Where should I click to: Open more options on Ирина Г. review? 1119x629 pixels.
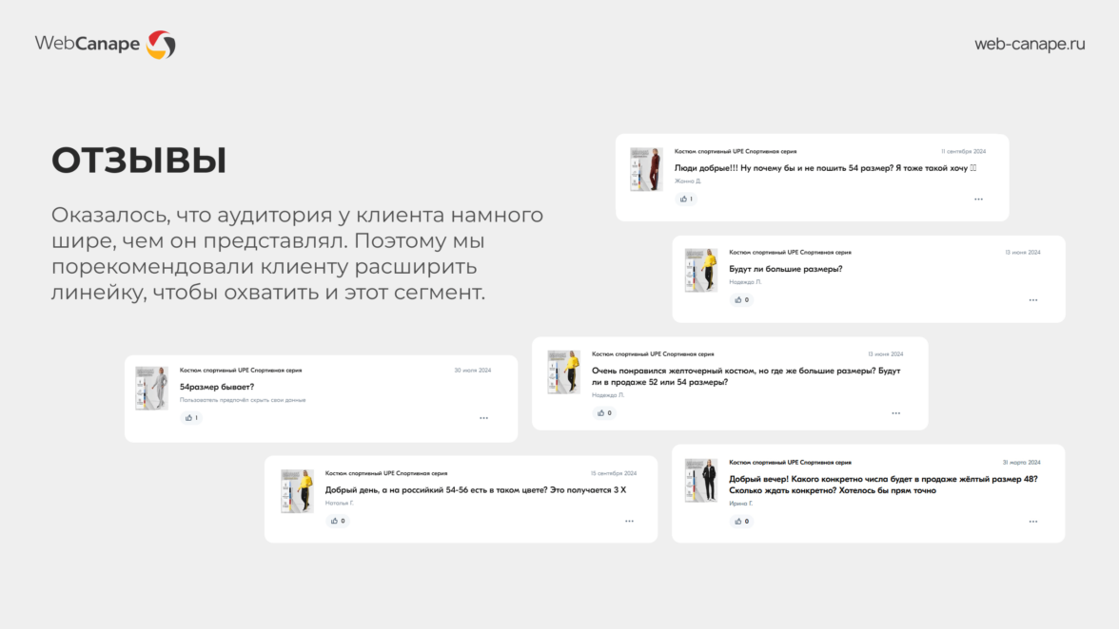tap(1033, 523)
